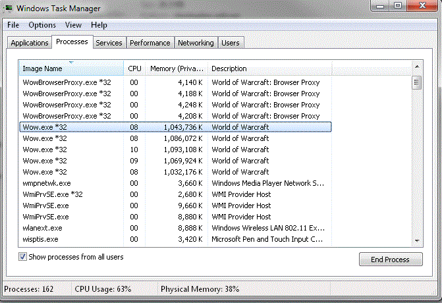
Task: Switch to the Users tab
Action: pyautogui.click(x=231, y=43)
